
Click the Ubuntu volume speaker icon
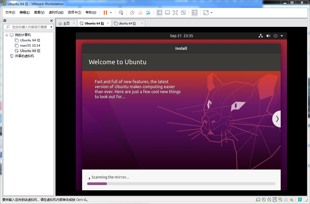coord(268,36)
